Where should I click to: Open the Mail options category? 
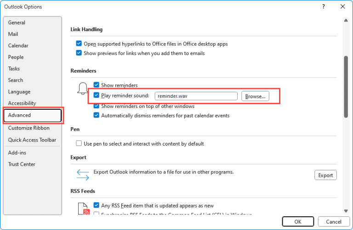[x=13, y=34]
